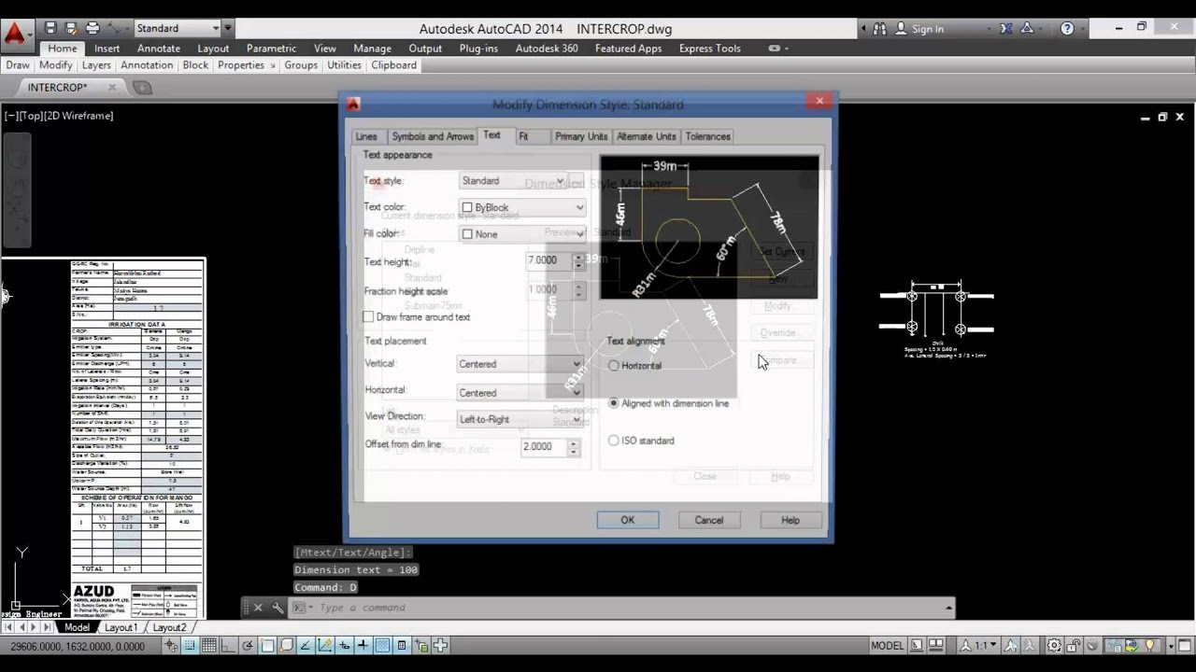Click Sign In in the title bar
The height and width of the screenshot is (672, 1196).
pos(928,29)
